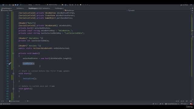The image size is (194, 109).
Task: Click on 'onSkinSelected' identifier
Action: pyautogui.click(x=61, y=48)
